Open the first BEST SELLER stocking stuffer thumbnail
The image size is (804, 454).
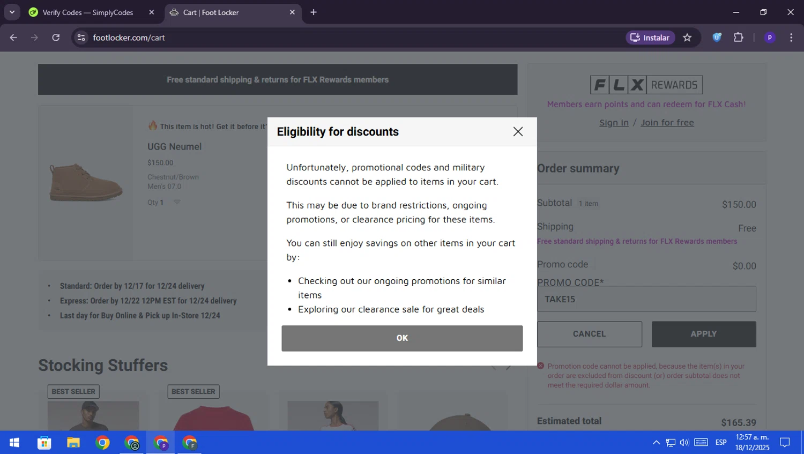(x=93, y=415)
